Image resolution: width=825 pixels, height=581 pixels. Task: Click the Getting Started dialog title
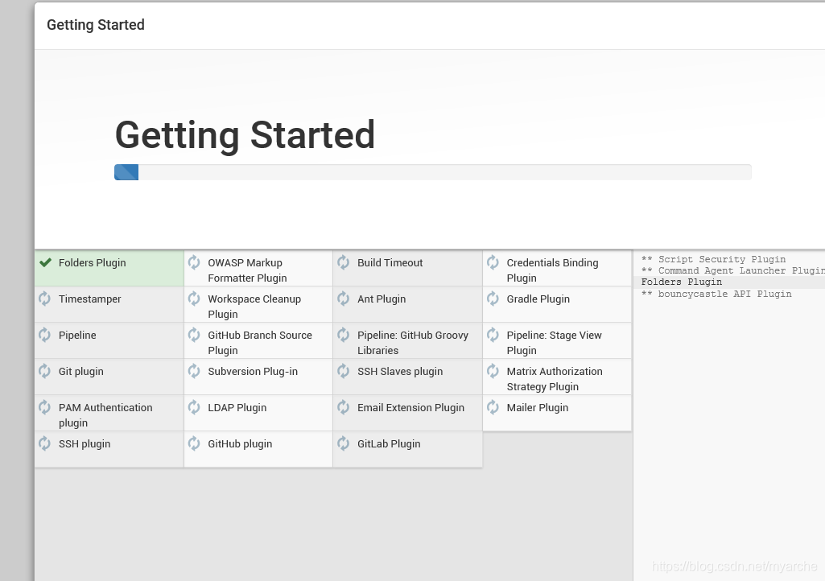pyautogui.click(x=96, y=25)
